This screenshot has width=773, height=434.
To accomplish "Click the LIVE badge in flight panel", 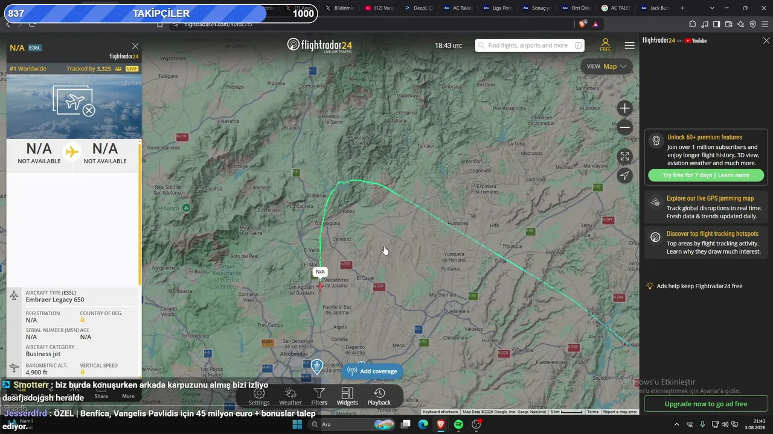I will pyautogui.click(x=132, y=69).
